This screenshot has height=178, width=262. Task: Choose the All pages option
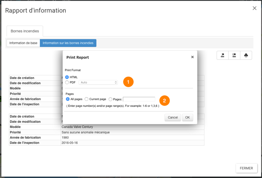coord(68,99)
